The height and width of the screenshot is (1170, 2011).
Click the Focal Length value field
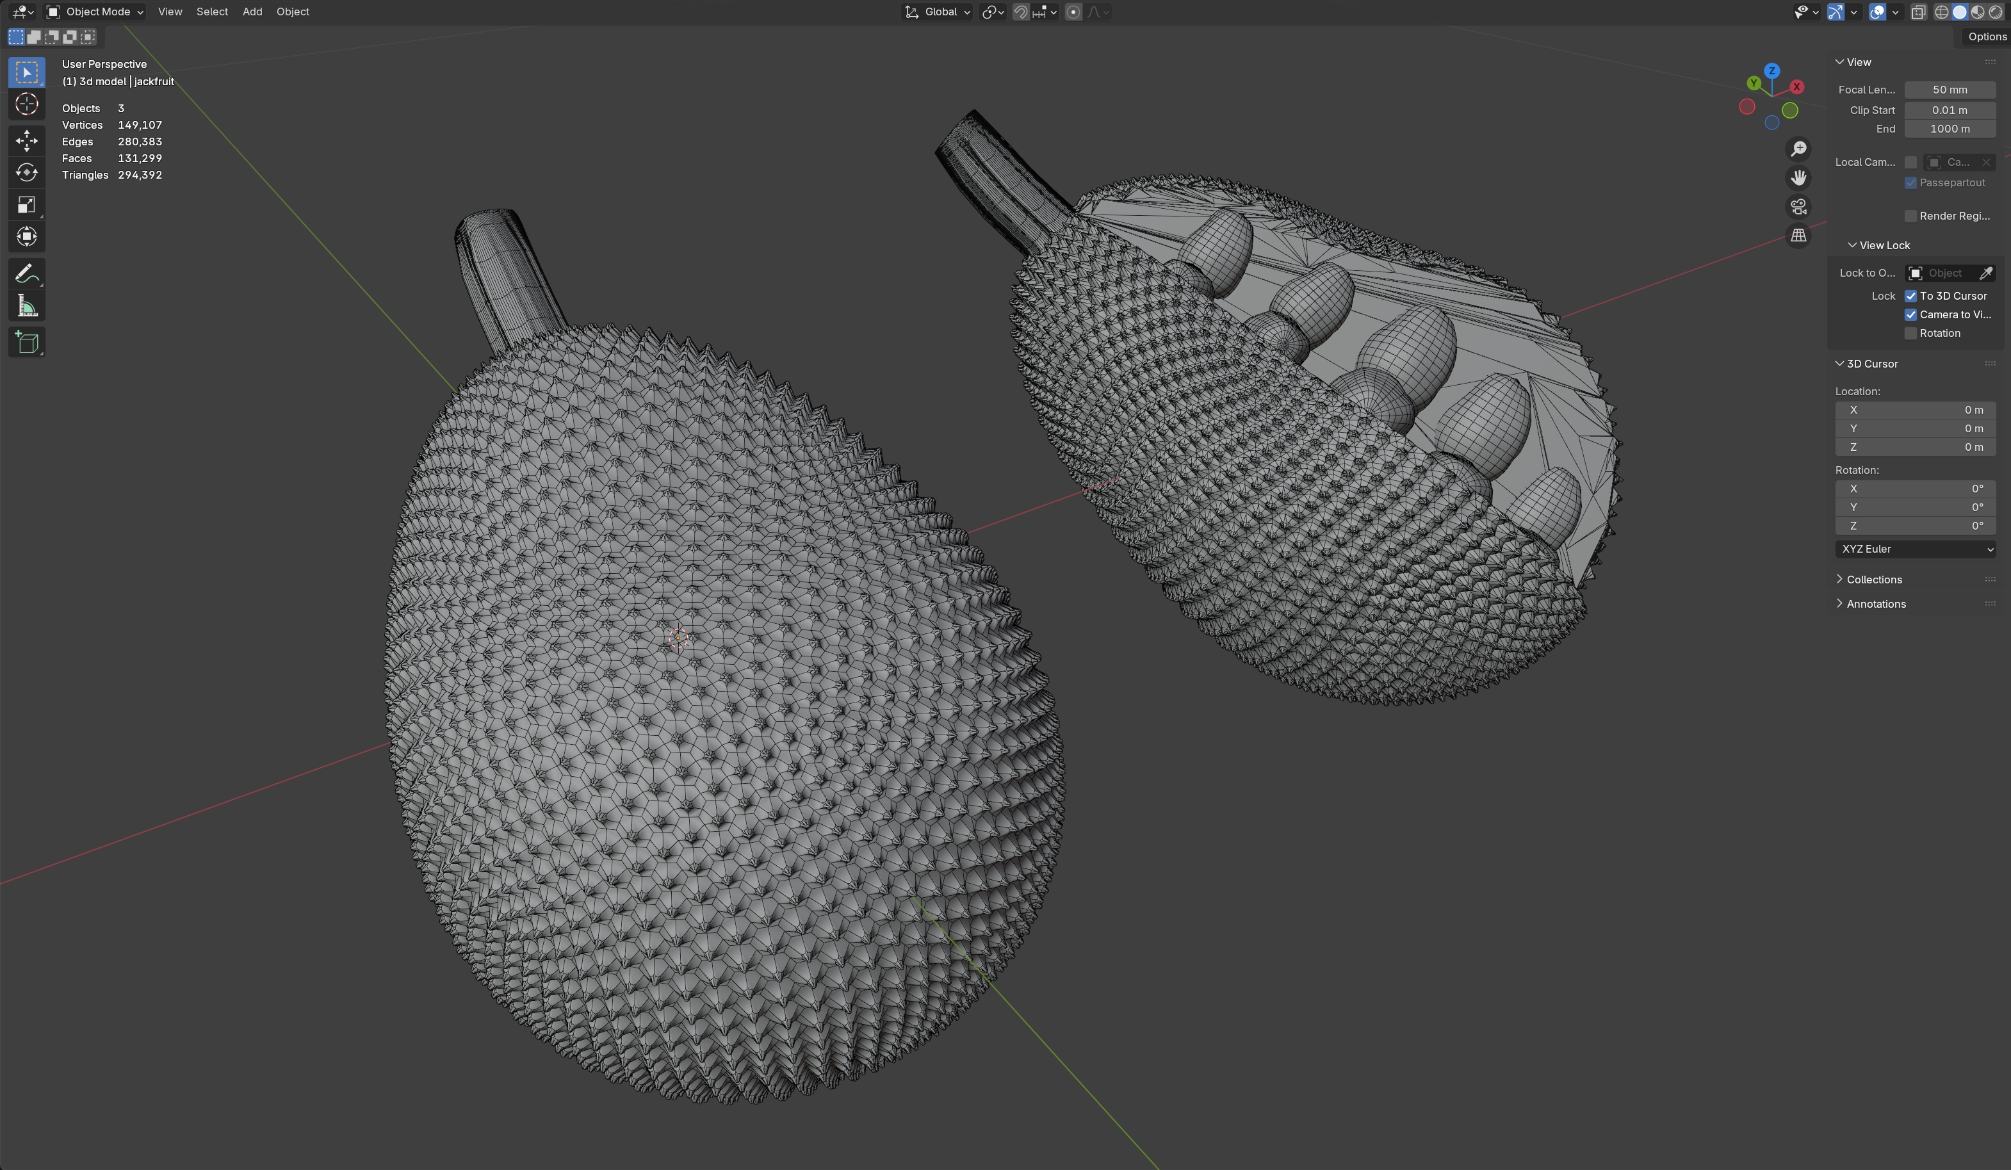(1949, 90)
